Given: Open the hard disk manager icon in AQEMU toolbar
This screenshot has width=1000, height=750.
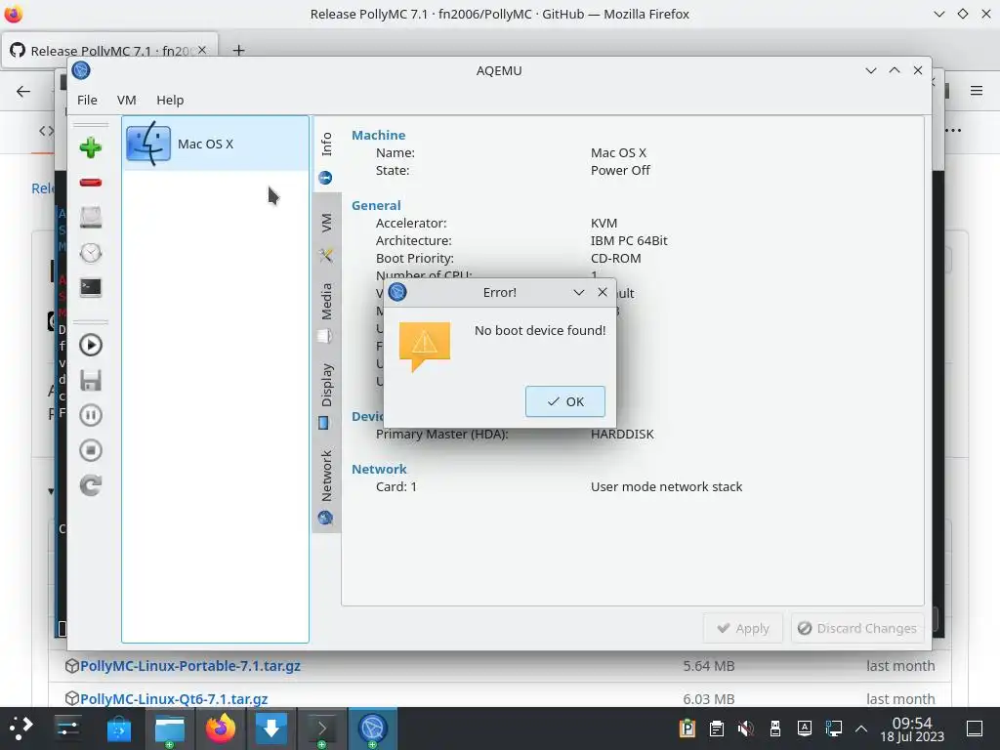Looking at the screenshot, I should click(x=91, y=218).
